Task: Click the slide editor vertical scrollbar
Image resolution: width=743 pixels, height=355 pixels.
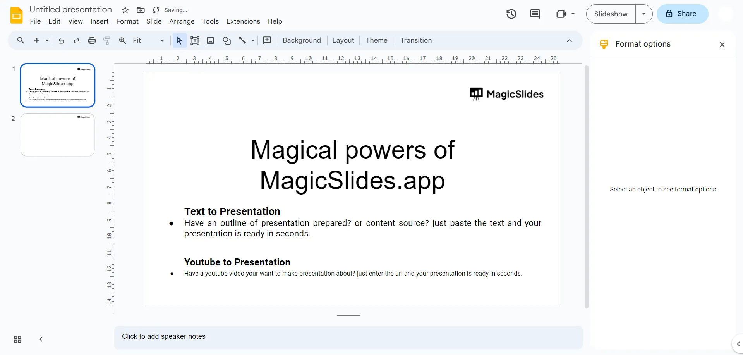Action: 586,187
